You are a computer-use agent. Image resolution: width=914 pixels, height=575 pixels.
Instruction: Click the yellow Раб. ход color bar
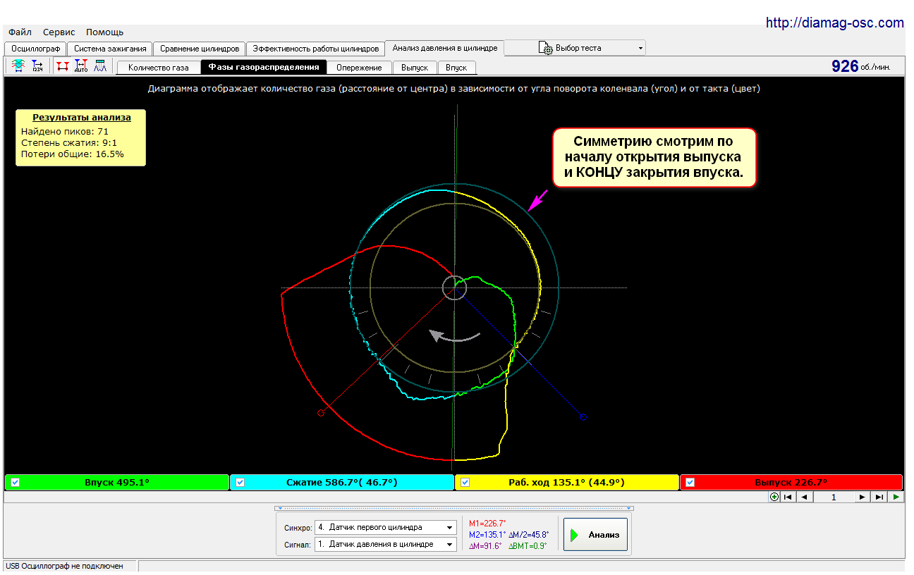point(567,483)
